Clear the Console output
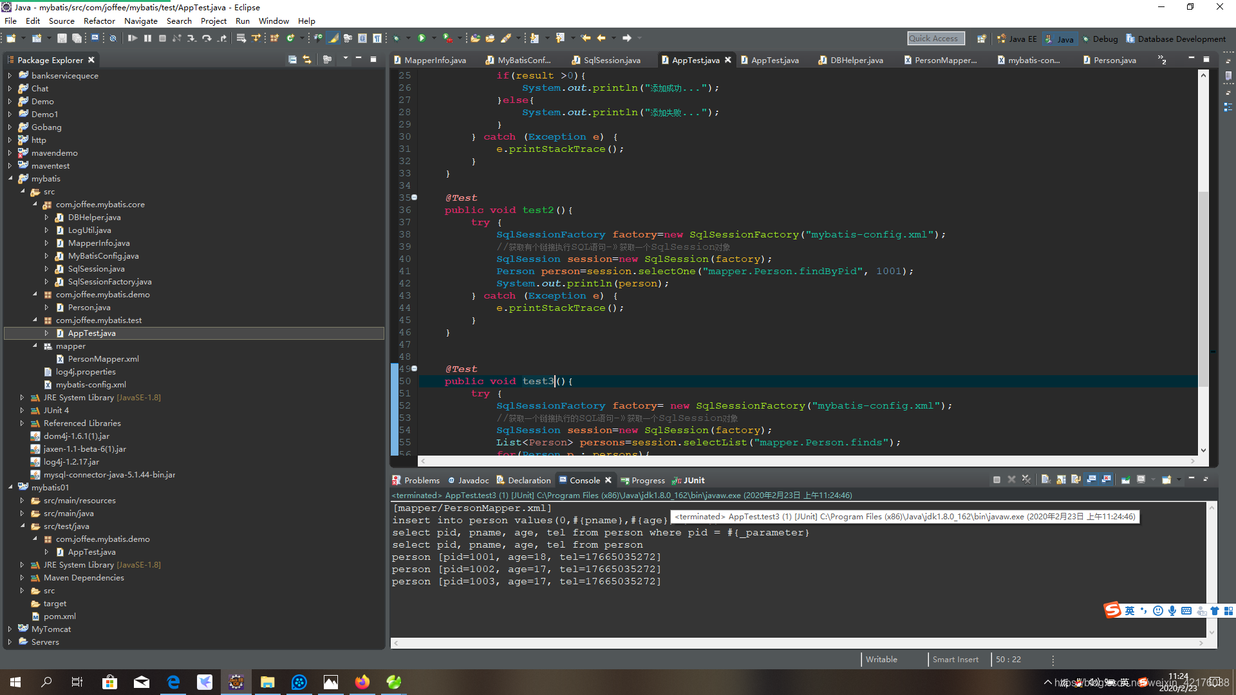1236x695 pixels. coord(1046,479)
